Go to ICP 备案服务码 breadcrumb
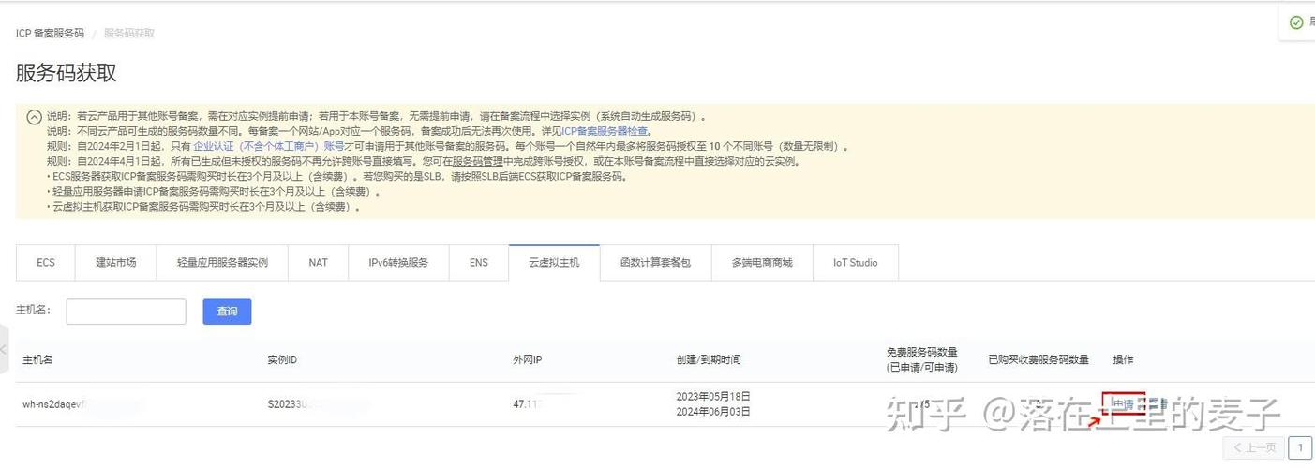Image resolution: width=1315 pixels, height=468 pixels. tap(50, 33)
